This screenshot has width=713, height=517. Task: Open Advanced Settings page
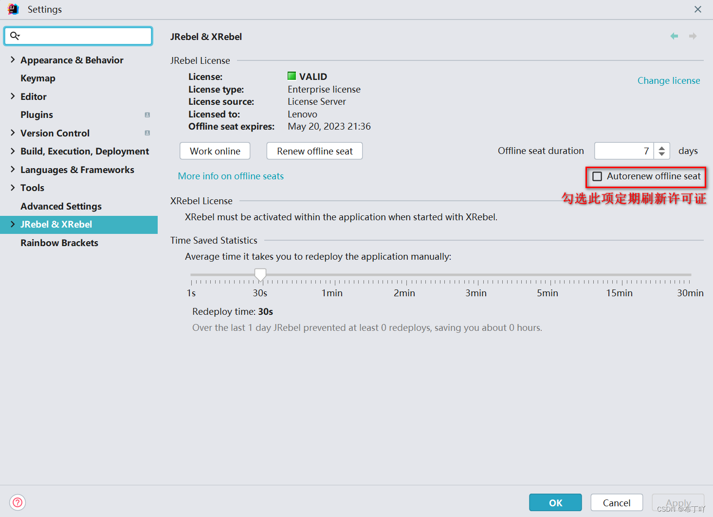pos(61,206)
